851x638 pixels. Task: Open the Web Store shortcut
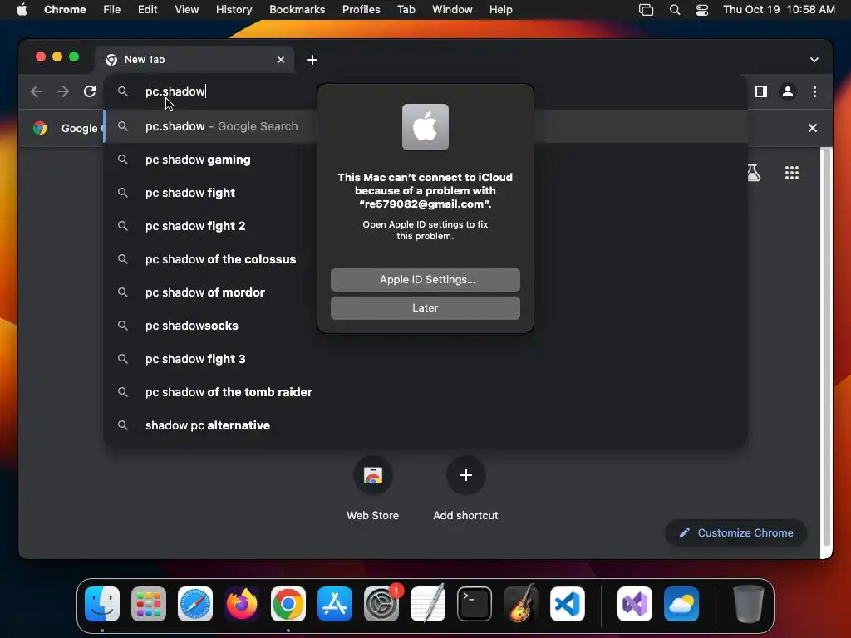[373, 489]
